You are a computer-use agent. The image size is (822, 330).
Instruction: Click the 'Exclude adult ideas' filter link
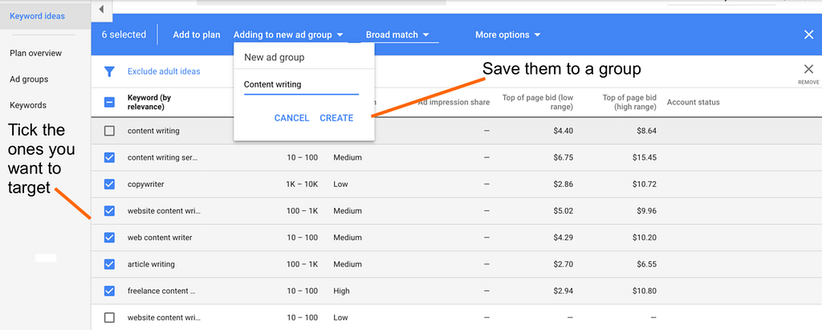pos(164,71)
